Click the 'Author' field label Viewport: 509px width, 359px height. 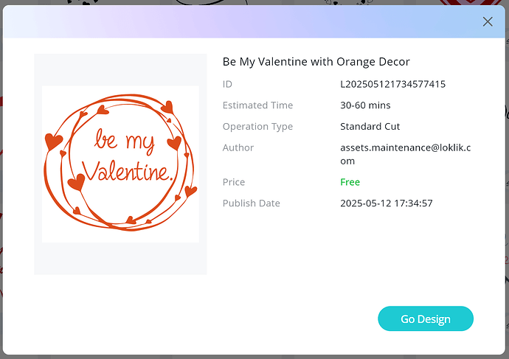tap(238, 147)
